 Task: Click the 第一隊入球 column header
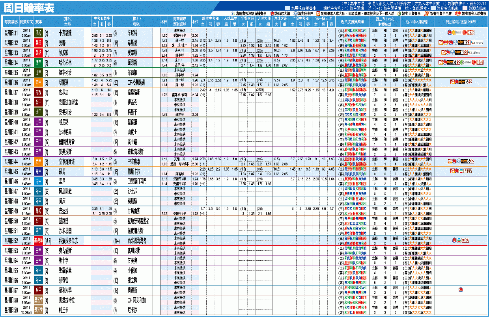(x=323, y=19)
